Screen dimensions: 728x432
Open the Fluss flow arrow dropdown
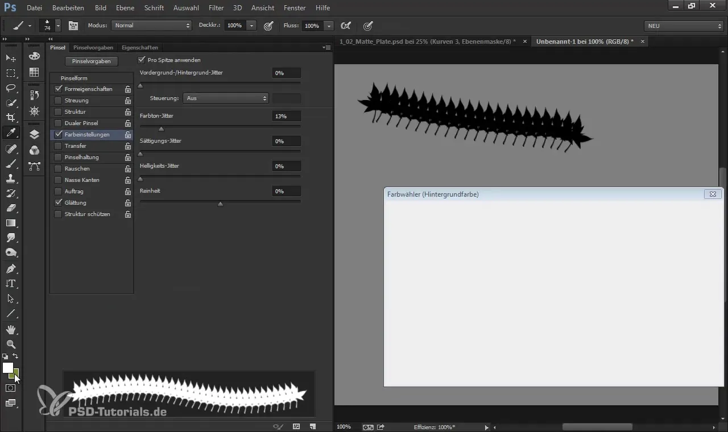329,26
